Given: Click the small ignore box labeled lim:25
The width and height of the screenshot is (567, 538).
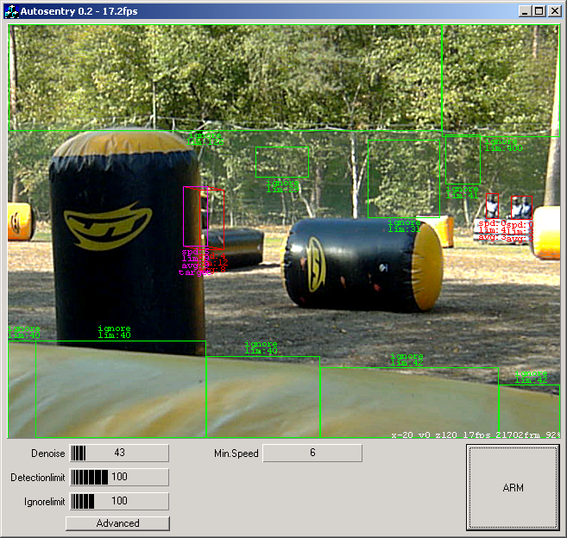Looking at the screenshot, I should point(281,162).
